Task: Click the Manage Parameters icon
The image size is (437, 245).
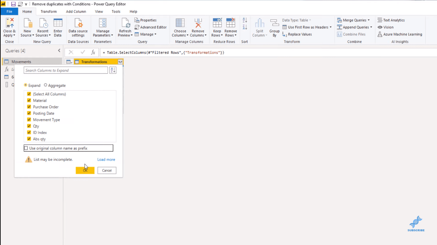Action: (103, 23)
